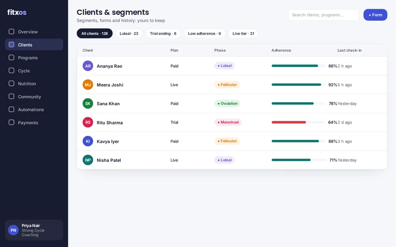Open the Overview page
396x247 pixels.
point(34,32)
